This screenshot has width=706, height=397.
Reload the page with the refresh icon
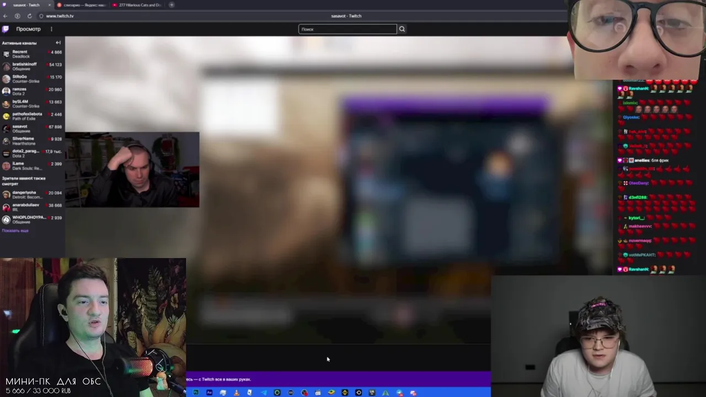pyautogui.click(x=29, y=16)
